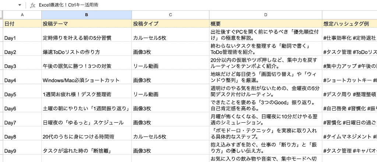Click the 投稿テーマ header cell
377x162 pixels.
pos(87,24)
